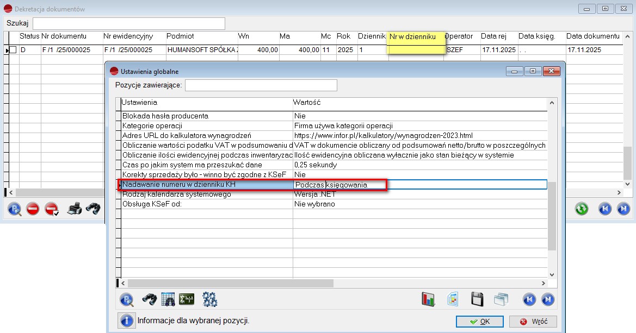Viewport: 636px width, 333px height.
Task: Select the 'Obsługa KSeF od:' setting row
Action: pos(207,204)
